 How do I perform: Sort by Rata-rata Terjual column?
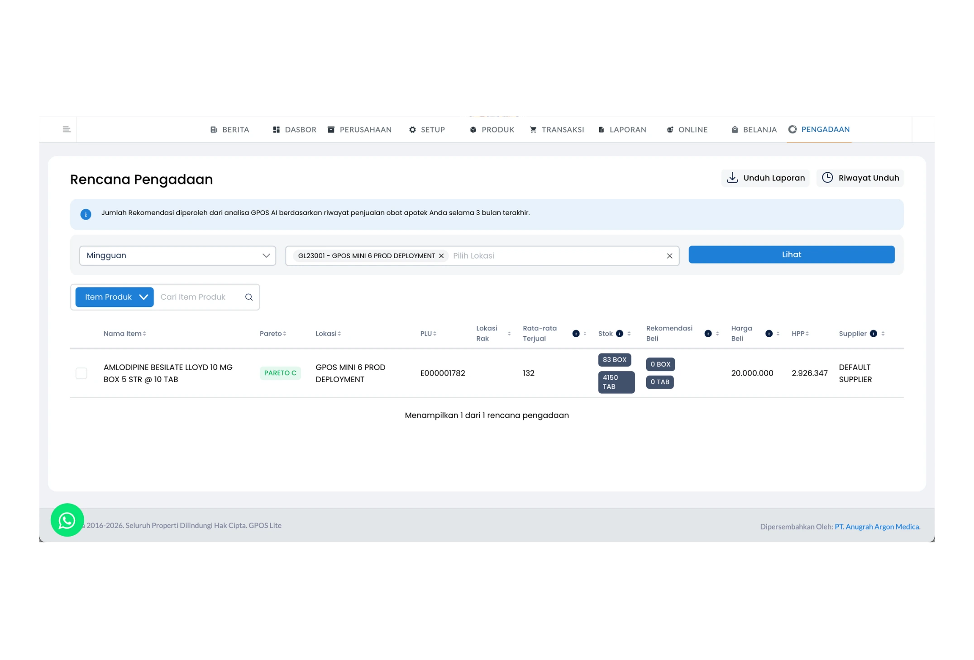[x=585, y=334]
